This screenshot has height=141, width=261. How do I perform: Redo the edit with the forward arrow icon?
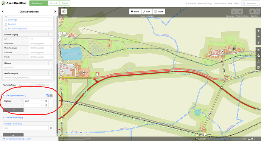[x=240, y=11]
